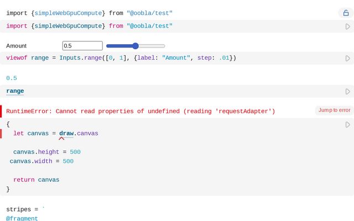
Task: Click the rendered import output line
Action: point(89,13)
